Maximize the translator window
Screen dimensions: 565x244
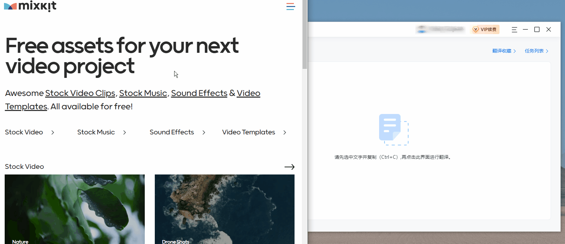tap(537, 29)
